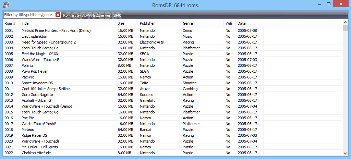Click rom number 0009
This screenshot has height=159, width=351.
[x=9, y=77]
